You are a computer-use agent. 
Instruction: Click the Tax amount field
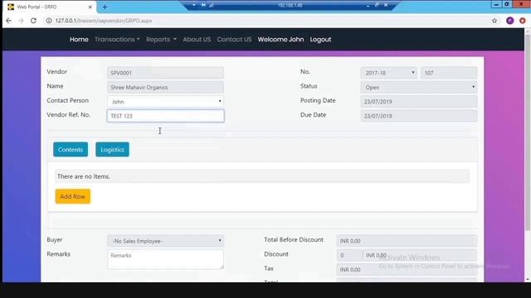pyautogui.click(x=407, y=270)
